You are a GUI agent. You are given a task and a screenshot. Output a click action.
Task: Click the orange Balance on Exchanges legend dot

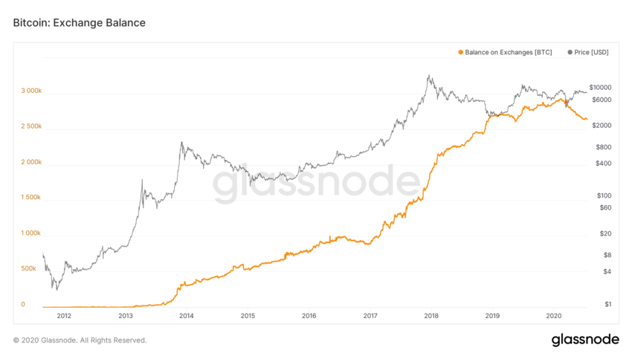pyautogui.click(x=460, y=52)
